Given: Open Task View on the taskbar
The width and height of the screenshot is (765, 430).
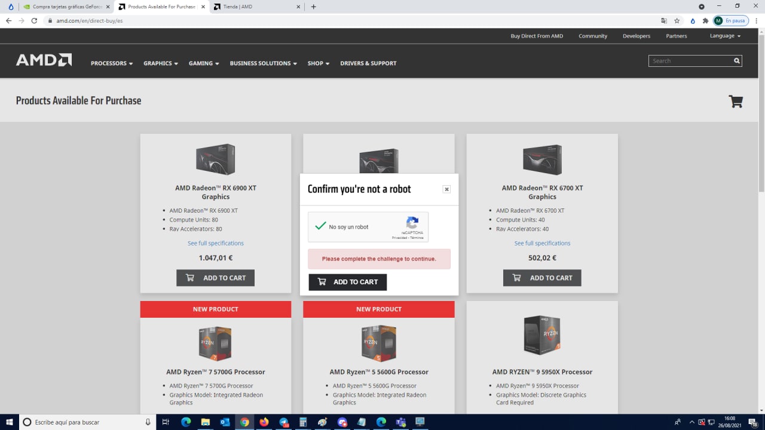Looking at the screenshot, I should [166, 422].
